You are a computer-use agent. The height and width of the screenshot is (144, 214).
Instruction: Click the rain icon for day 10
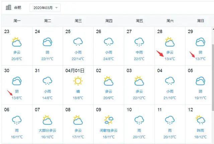139,120
